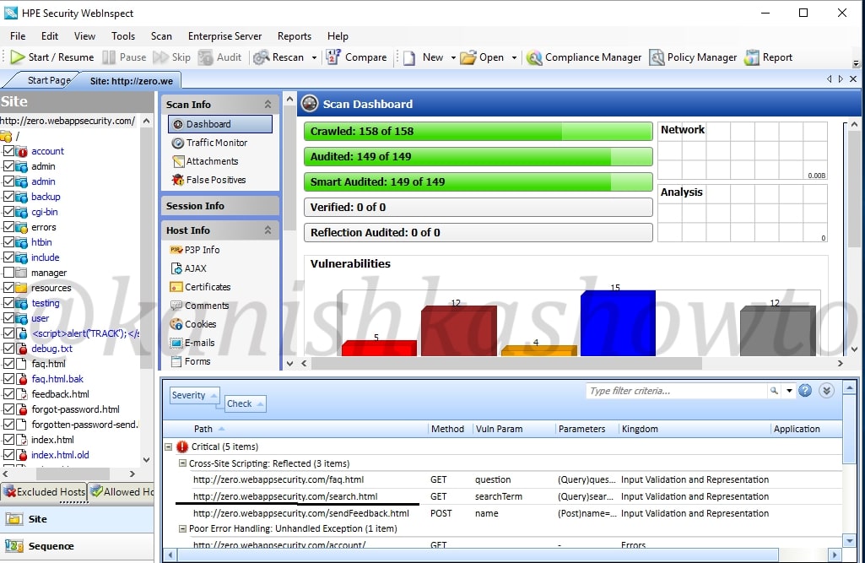865x563 pixels.
Task: Open the Tools menu
Action: [123, 36]
